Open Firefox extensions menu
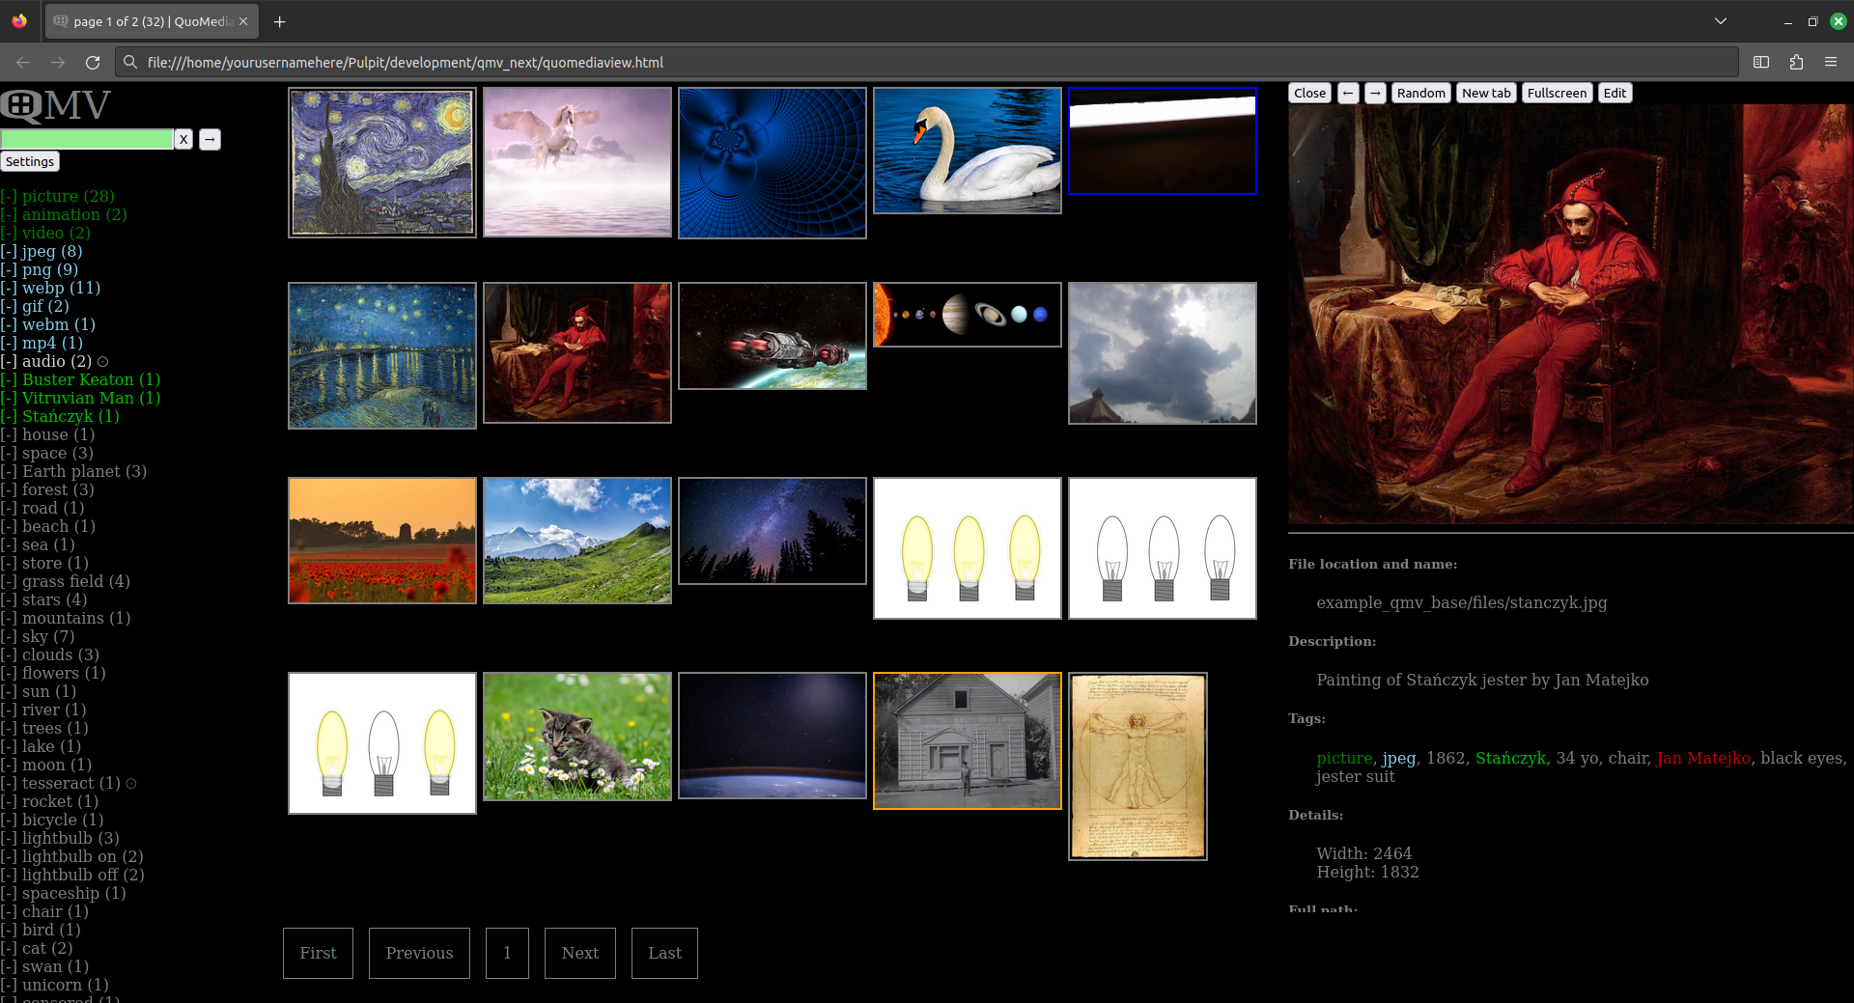This screenshot has width=1854, height=1003. pyautogui.click(x=1796, y=62)
